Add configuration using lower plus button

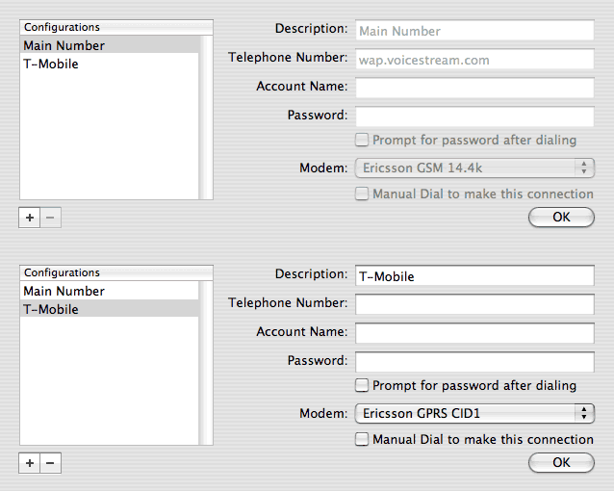(30, 463)
